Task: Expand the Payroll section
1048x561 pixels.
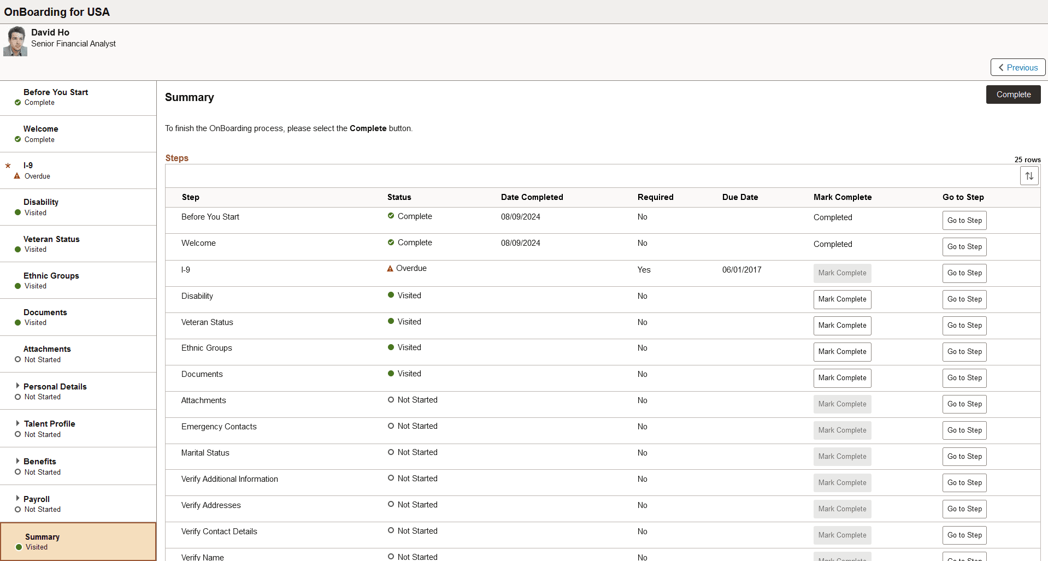Action: point(18,499)
